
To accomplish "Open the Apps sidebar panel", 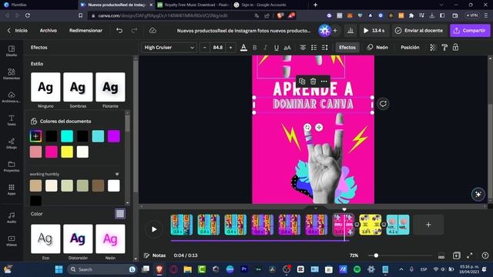I will [x=12, y=189].
